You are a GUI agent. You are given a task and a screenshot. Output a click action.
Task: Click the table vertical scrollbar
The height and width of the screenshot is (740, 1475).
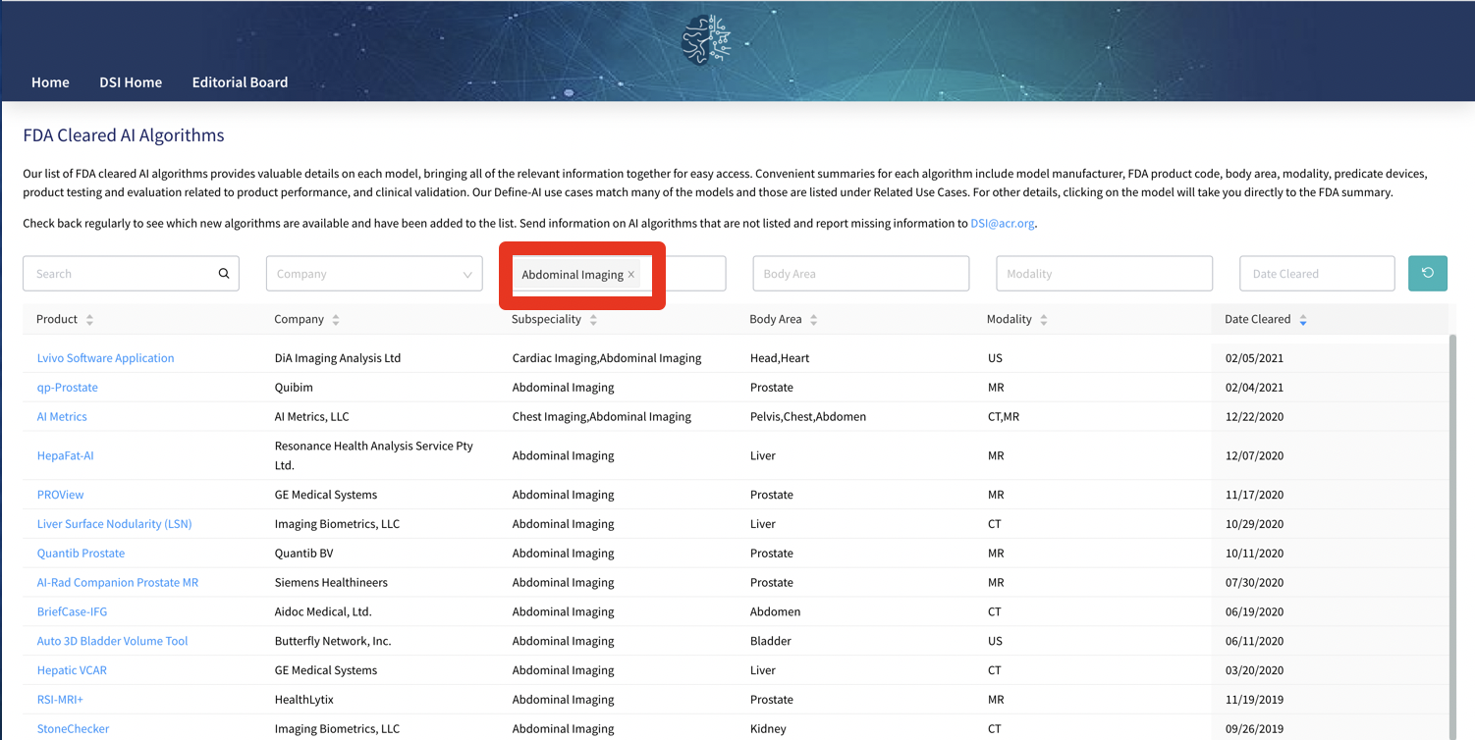pos(1452,535)
